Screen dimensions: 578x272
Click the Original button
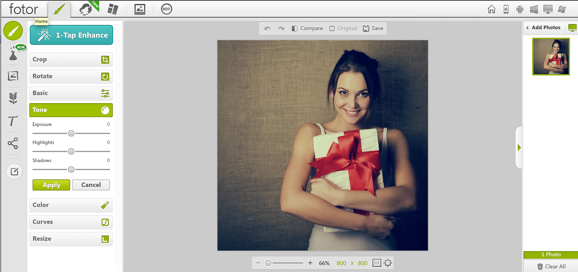343,28
